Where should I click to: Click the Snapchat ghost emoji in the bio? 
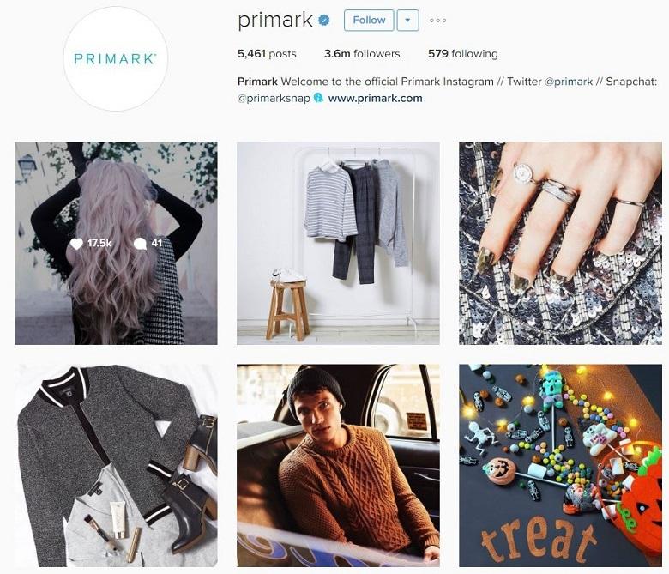318,98
